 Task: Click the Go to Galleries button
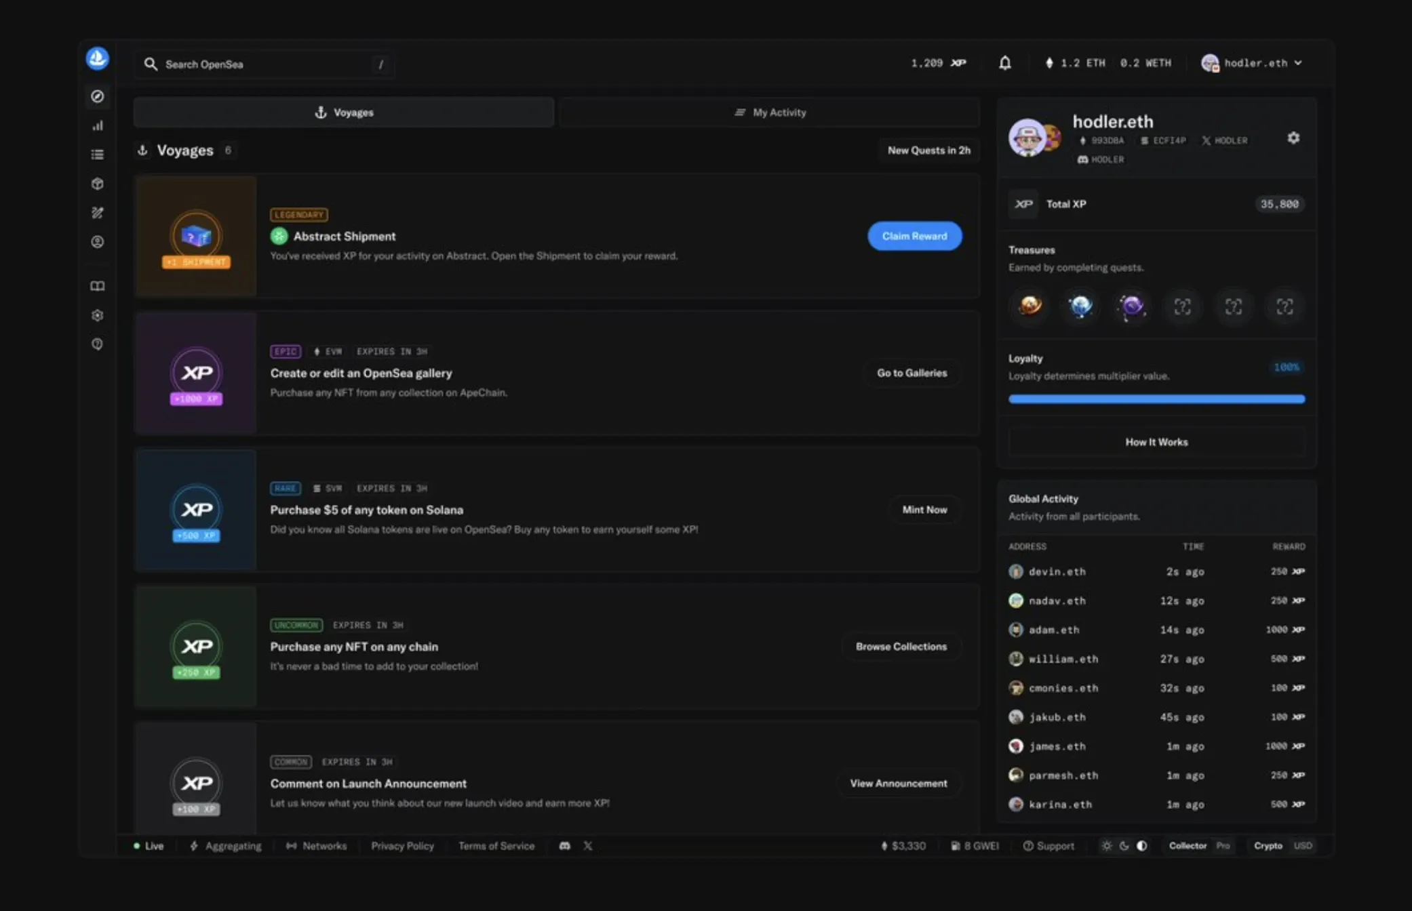click(x=911, y=373)
